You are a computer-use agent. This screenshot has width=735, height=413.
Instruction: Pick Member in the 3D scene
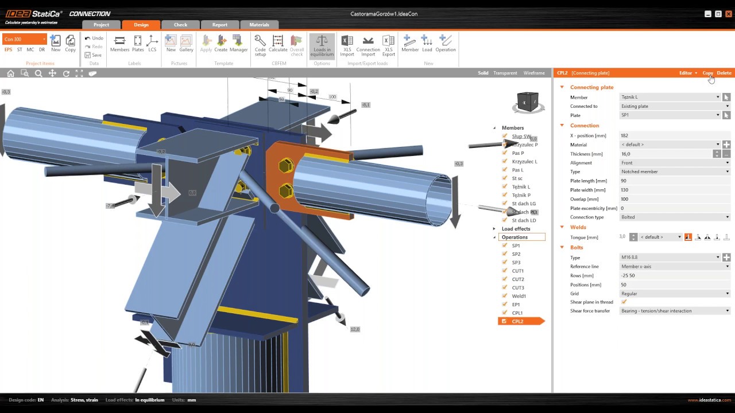click(726, 97)
